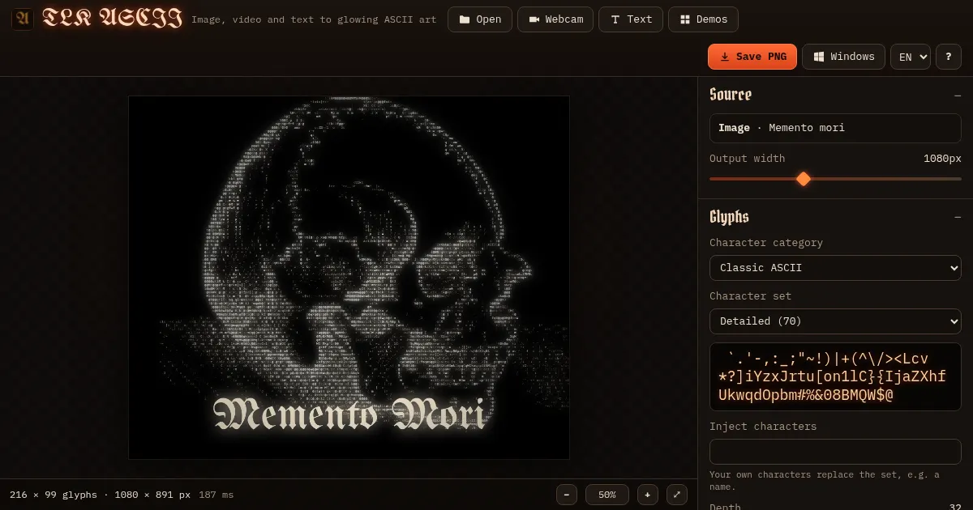
Task: Click the 187 ms render time
Action: pos(216,495)
